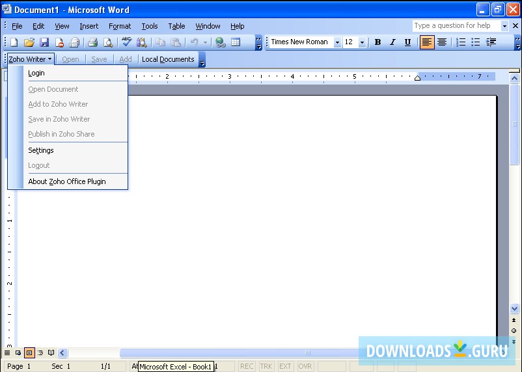Open Print Preview magnifier icon

tap(108, 42)
